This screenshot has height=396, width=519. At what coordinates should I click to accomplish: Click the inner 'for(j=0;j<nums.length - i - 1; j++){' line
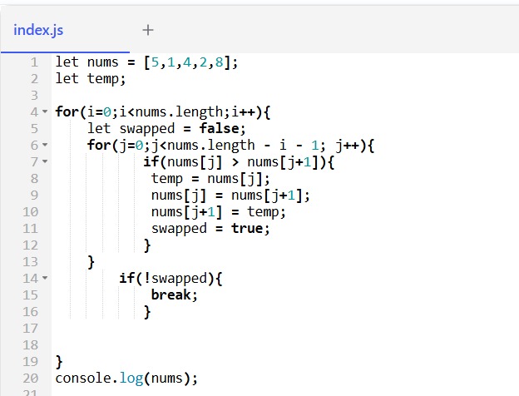pos(230,146)
